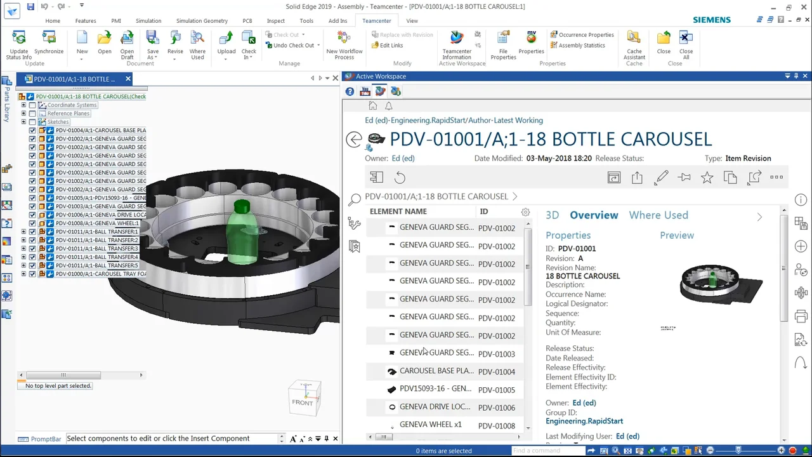Enable the Reference Planes checkbox

(x=32, y=114)
